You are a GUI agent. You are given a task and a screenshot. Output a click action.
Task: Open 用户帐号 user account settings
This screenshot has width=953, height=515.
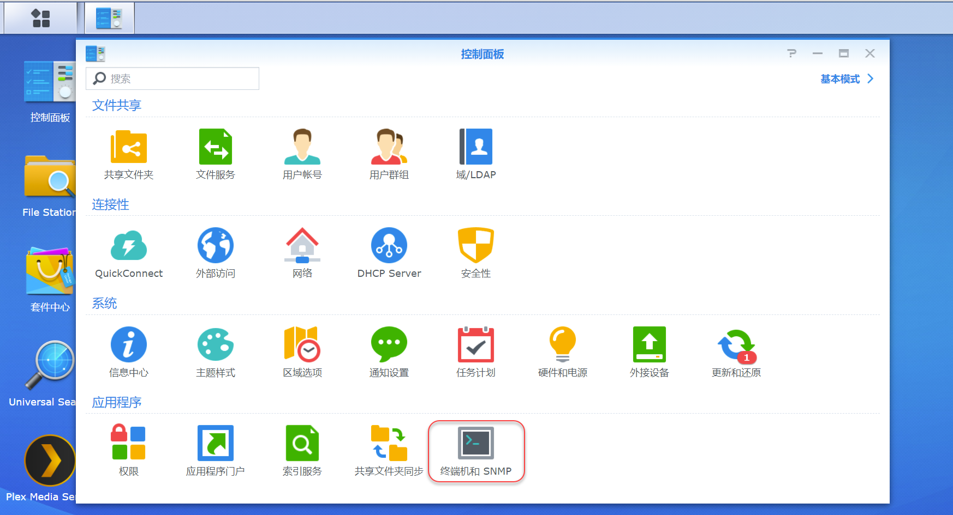[302, 147]
